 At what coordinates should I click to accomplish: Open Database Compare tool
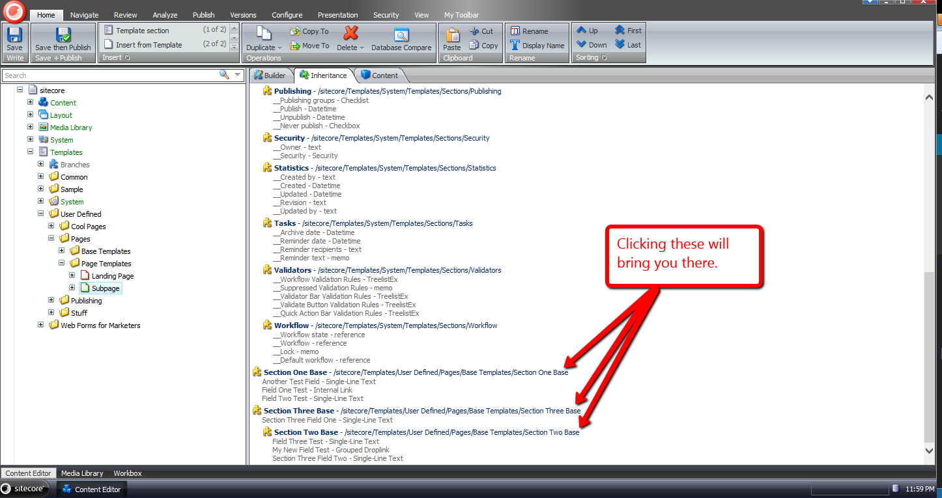(x=401, y=36)
